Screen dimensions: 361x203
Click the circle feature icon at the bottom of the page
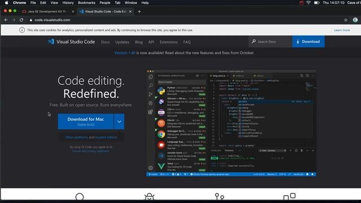(80, 197)
